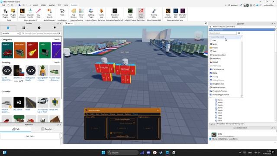Click the Windows taskbar search box
The height and width of the screenshot is (156, 277).
point(123,153)
